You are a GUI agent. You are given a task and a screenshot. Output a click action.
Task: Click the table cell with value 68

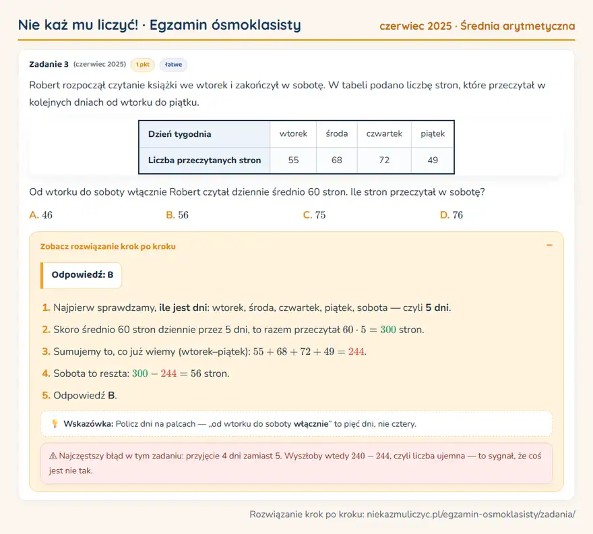[x=336, y=160]
